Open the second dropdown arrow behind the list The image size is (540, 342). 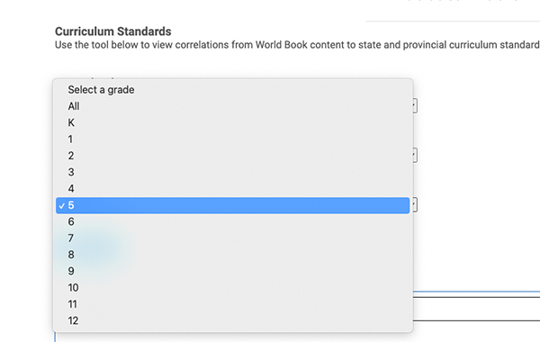(415, 156)
